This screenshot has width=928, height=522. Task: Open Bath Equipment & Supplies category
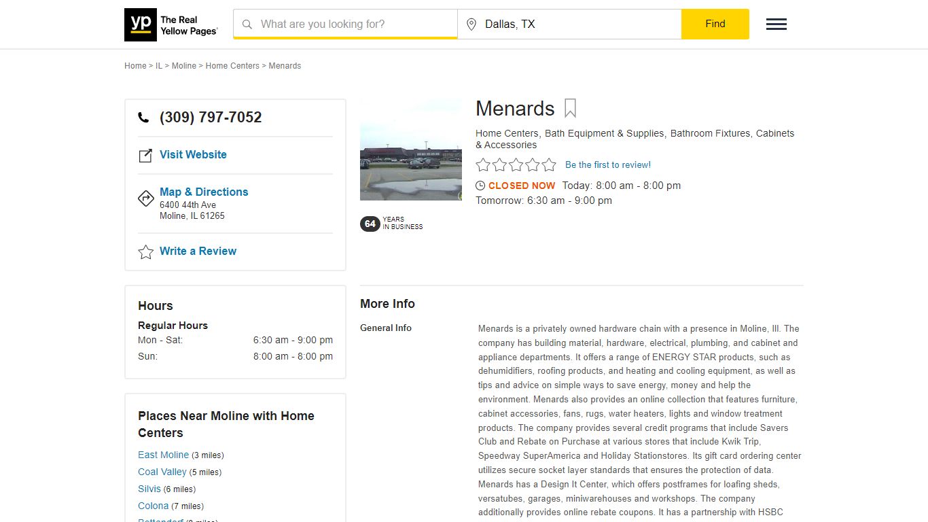(x=605, y=133)
